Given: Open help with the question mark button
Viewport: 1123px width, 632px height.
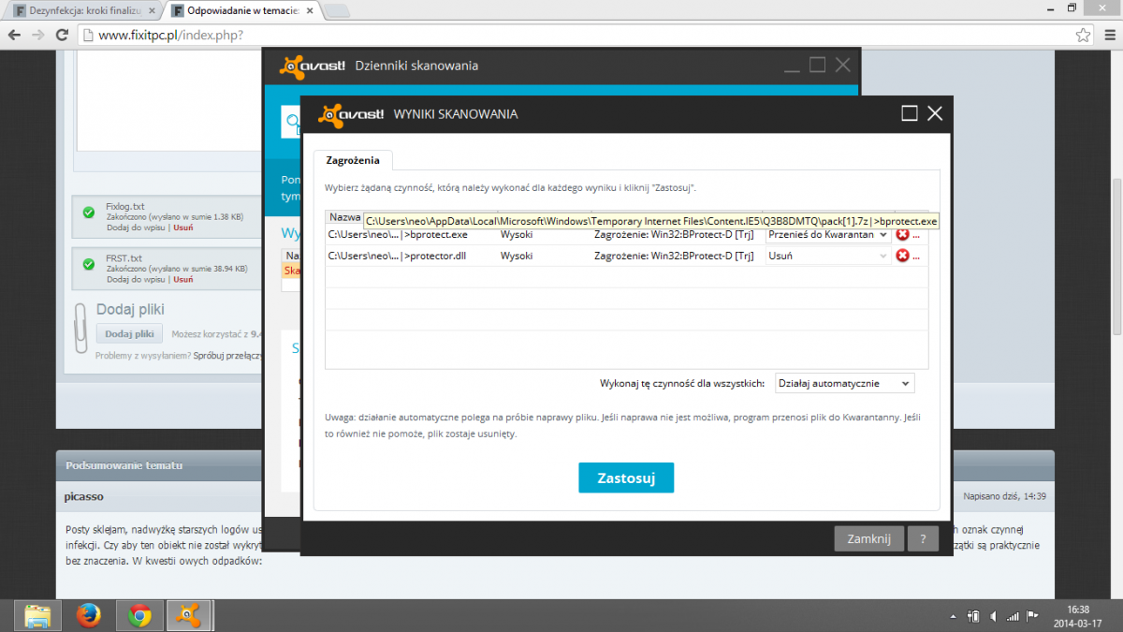Looking at the screenshot, I should tap(923, 538).
